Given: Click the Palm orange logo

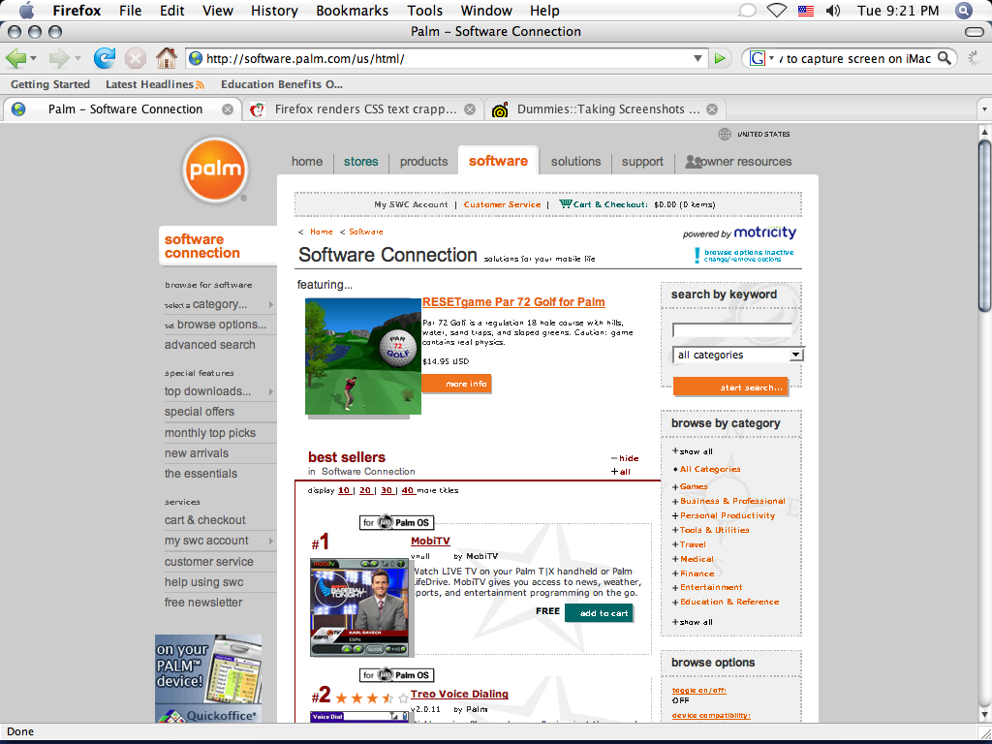Looking at the screenshot, I should point(215,170).
